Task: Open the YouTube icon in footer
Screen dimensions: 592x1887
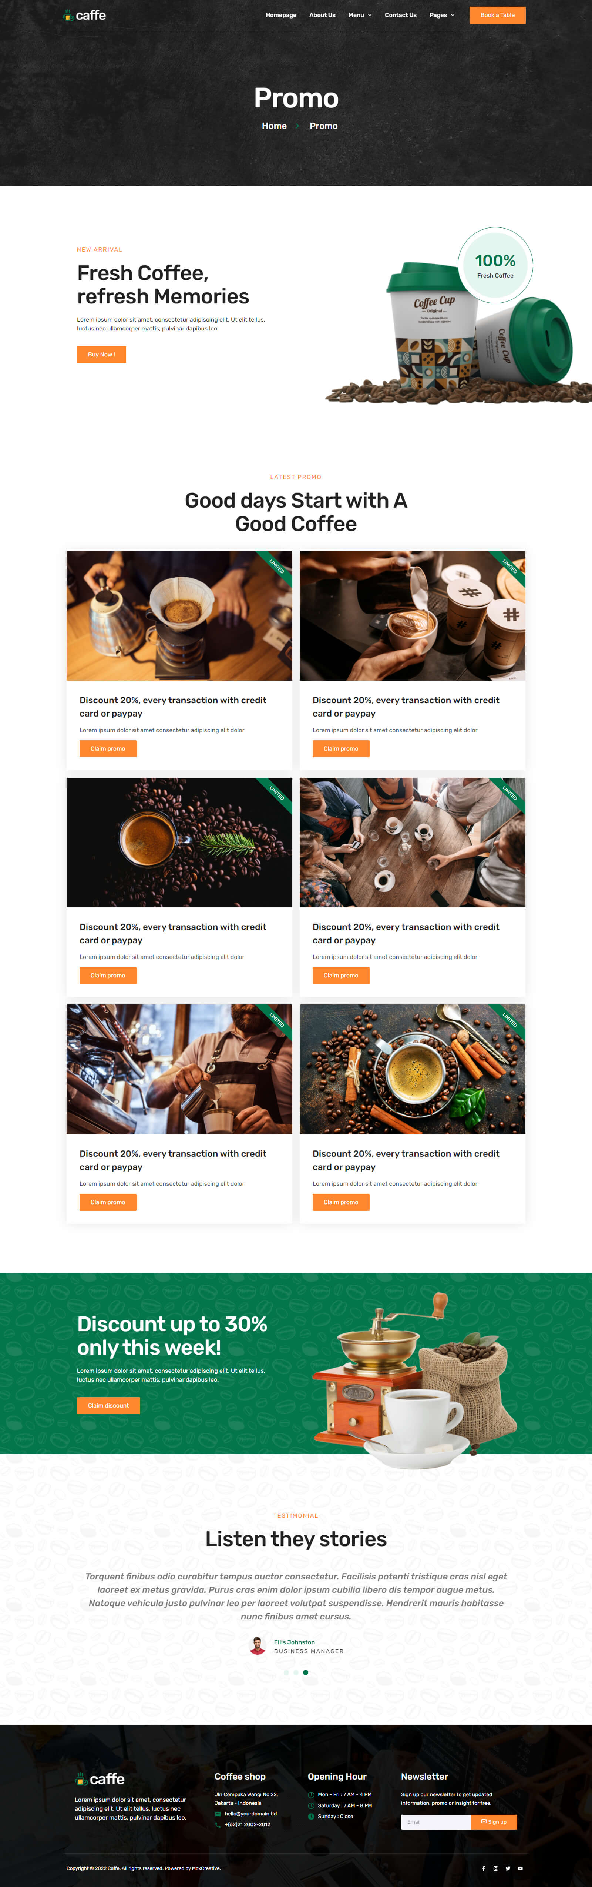Action: pos(520,1868)
